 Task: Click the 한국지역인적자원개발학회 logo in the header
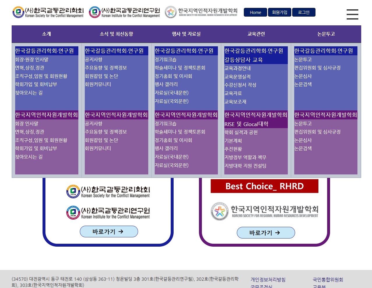tap(201, 12)
